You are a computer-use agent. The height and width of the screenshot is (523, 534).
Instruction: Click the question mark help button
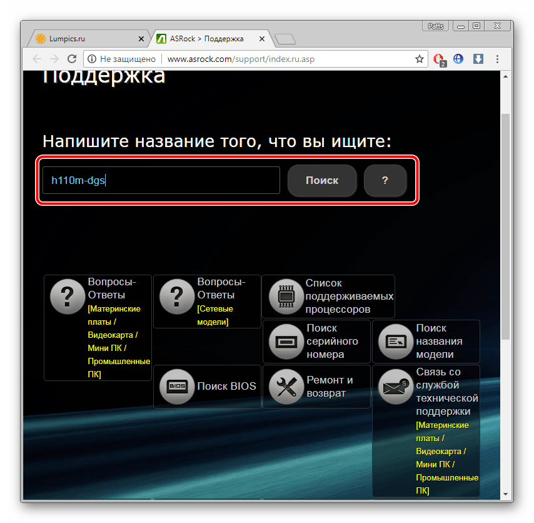click(385, 180)
